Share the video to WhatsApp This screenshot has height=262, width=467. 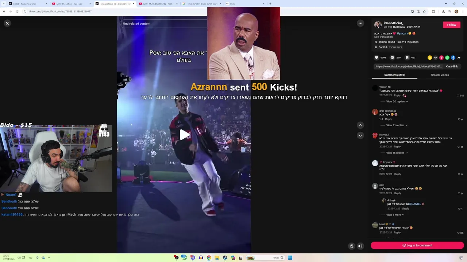447,57
